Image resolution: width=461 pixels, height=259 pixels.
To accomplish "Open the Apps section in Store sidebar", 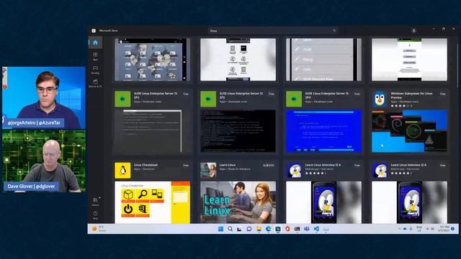I will click(x=95, y=56).
